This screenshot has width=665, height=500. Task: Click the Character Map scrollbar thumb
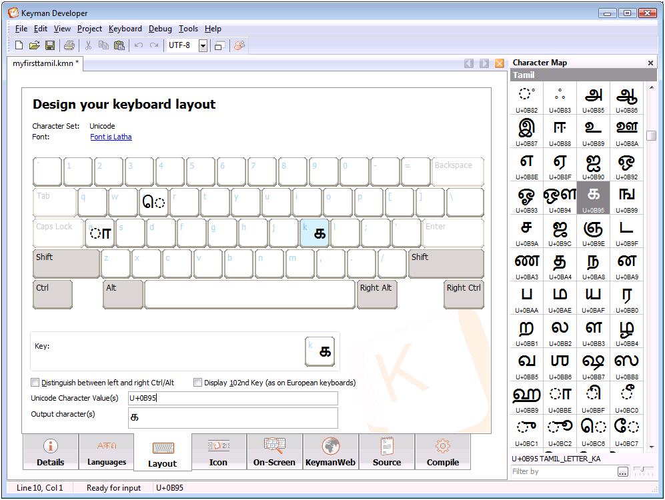(652, 135)
